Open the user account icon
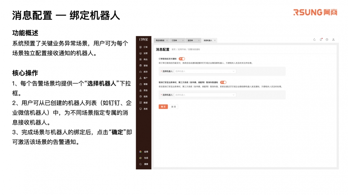Screen dimensions: 348x195 click(x=333, y=40)
